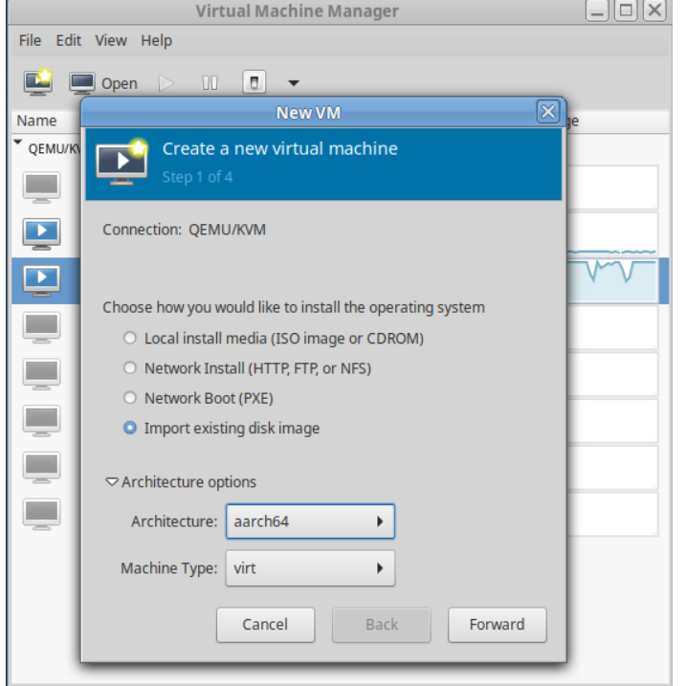Open the File menu

(30, 40)
